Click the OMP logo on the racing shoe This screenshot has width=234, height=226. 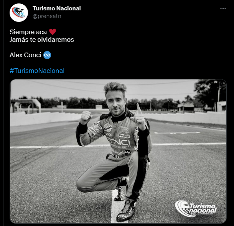[x=123, y=216]
